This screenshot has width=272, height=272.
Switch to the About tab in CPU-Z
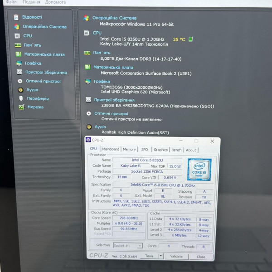[x=191, y=150]
